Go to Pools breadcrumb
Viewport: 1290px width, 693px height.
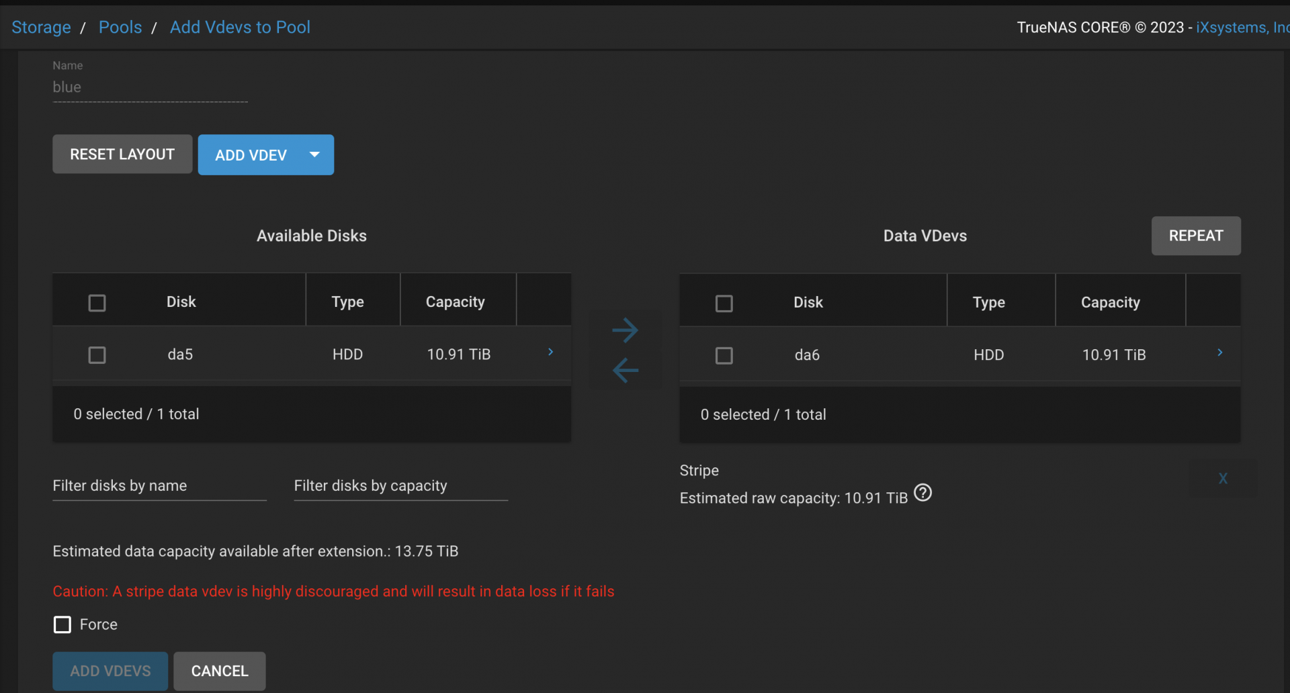tap(120, 28)
